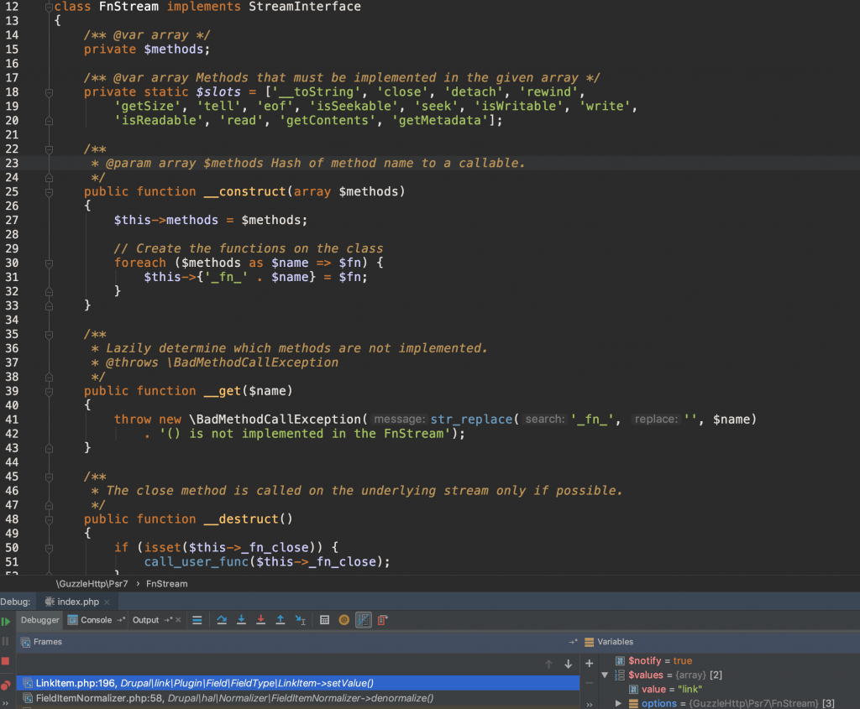Click the Step Out icon
860x709 pixels.
(x=281, y=620)
